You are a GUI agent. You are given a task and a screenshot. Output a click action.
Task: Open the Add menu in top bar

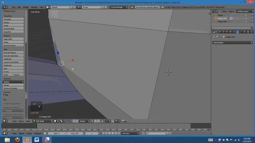click(19, 7)
